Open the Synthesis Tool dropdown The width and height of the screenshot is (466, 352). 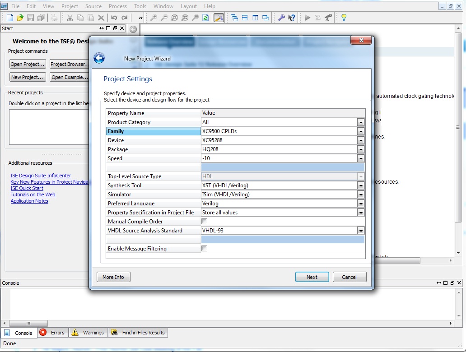coord(361,185)
